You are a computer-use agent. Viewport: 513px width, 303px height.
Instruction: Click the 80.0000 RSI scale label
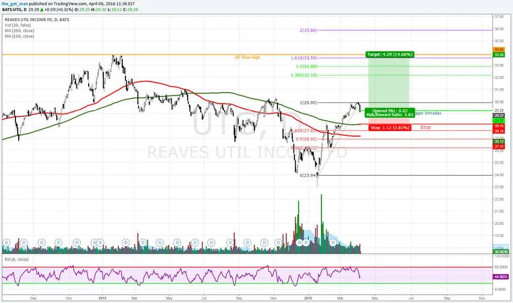500,267
